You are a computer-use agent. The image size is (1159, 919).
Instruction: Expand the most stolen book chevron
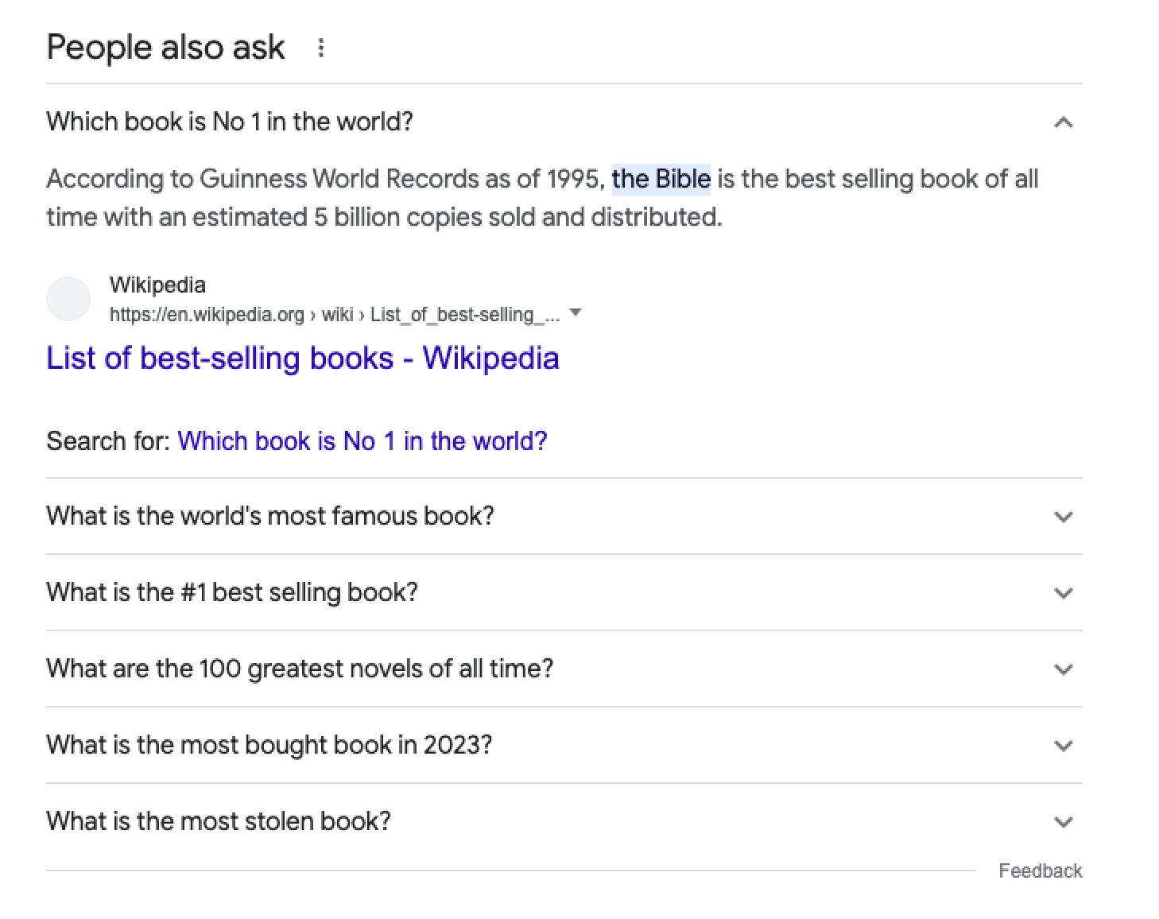coord(1063,822)
